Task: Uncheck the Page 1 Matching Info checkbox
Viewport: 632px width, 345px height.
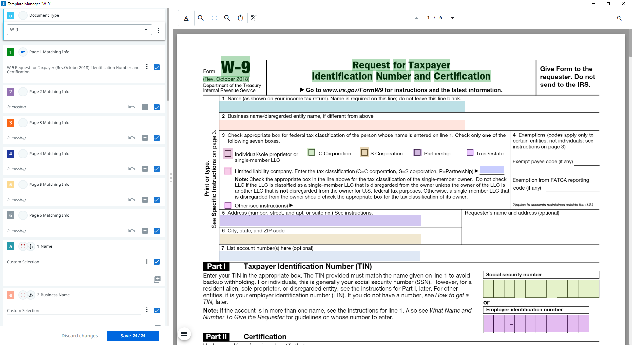Action: coord(157,67)
